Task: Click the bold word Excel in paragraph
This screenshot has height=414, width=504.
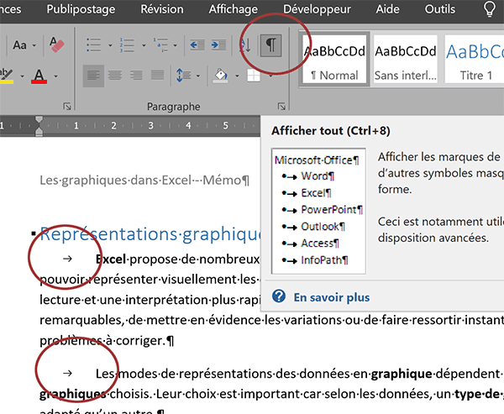Action: coord(111,259)
